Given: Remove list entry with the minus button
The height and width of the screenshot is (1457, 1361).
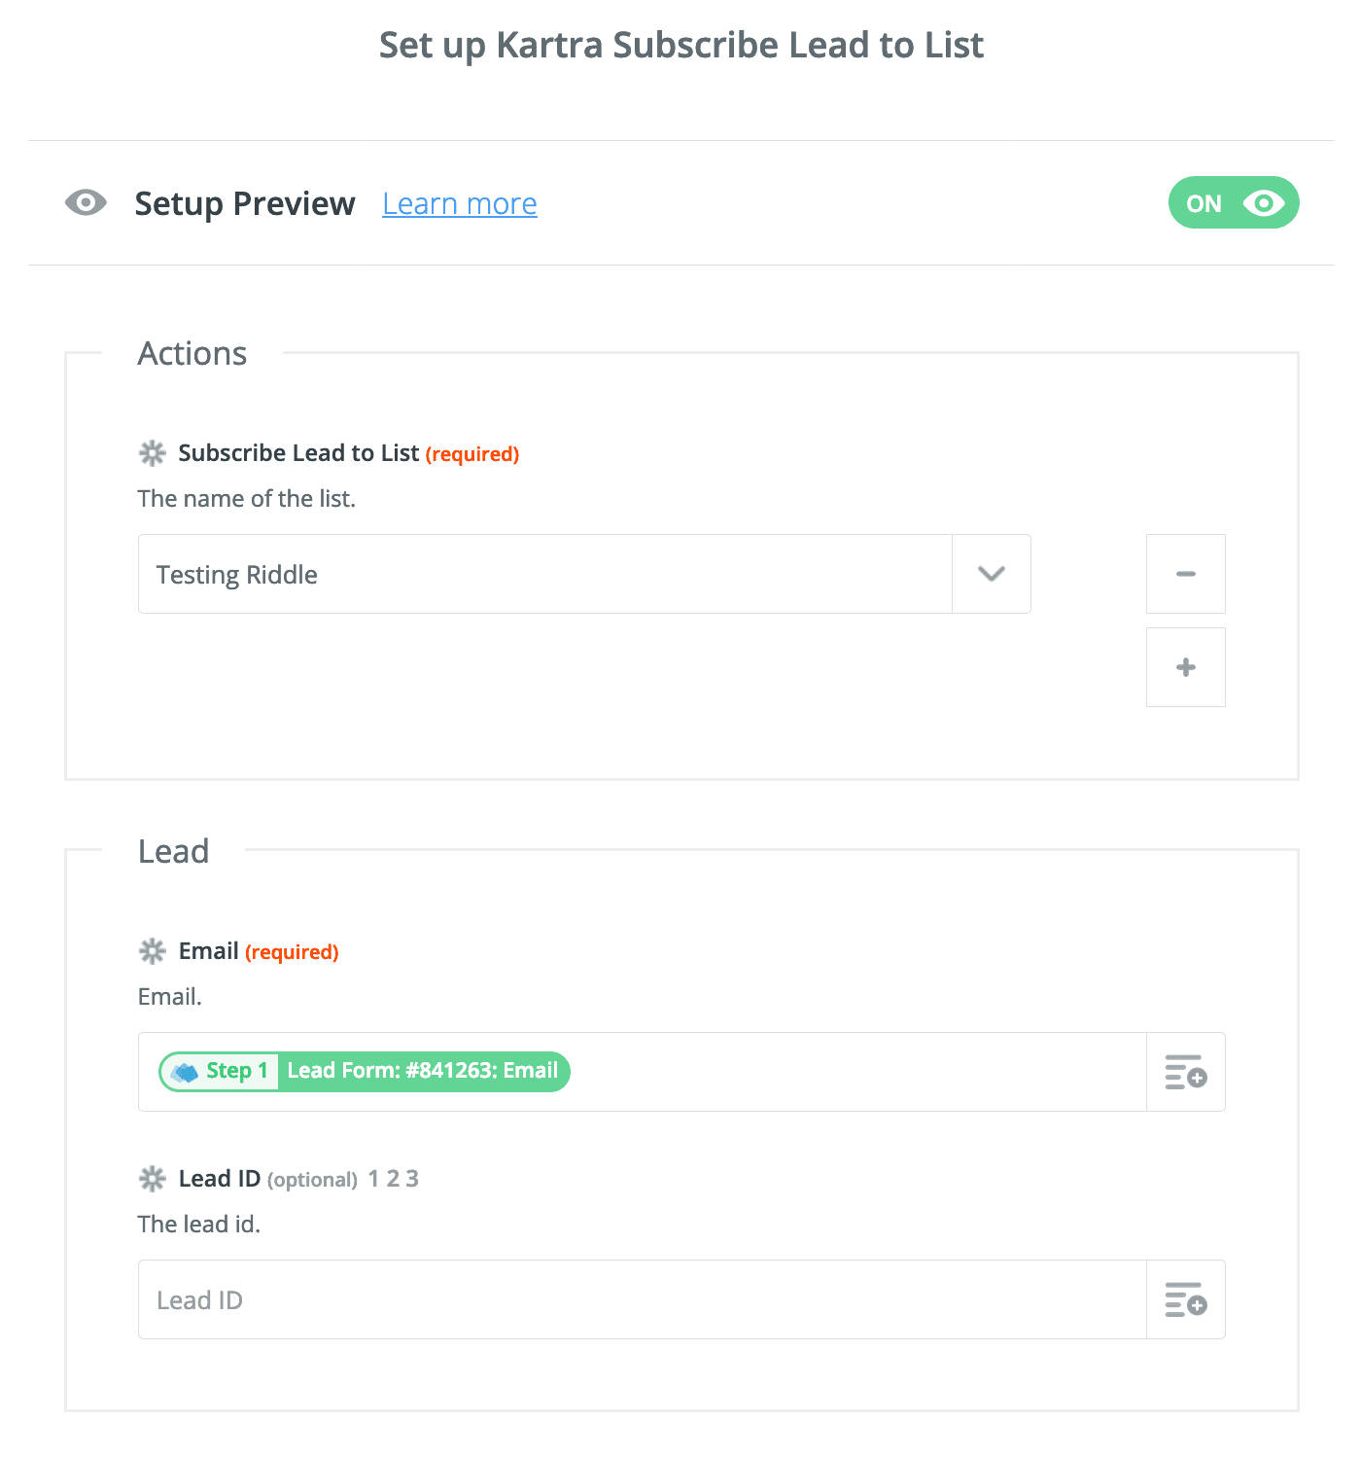Looking at the screenshot, I should pyautogui.click(x=1186, y=574).
